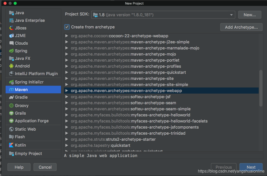This screenshot has width=267, height=176.
Task: Click the Empty Project folder icon
Action: tap(11, 154)
